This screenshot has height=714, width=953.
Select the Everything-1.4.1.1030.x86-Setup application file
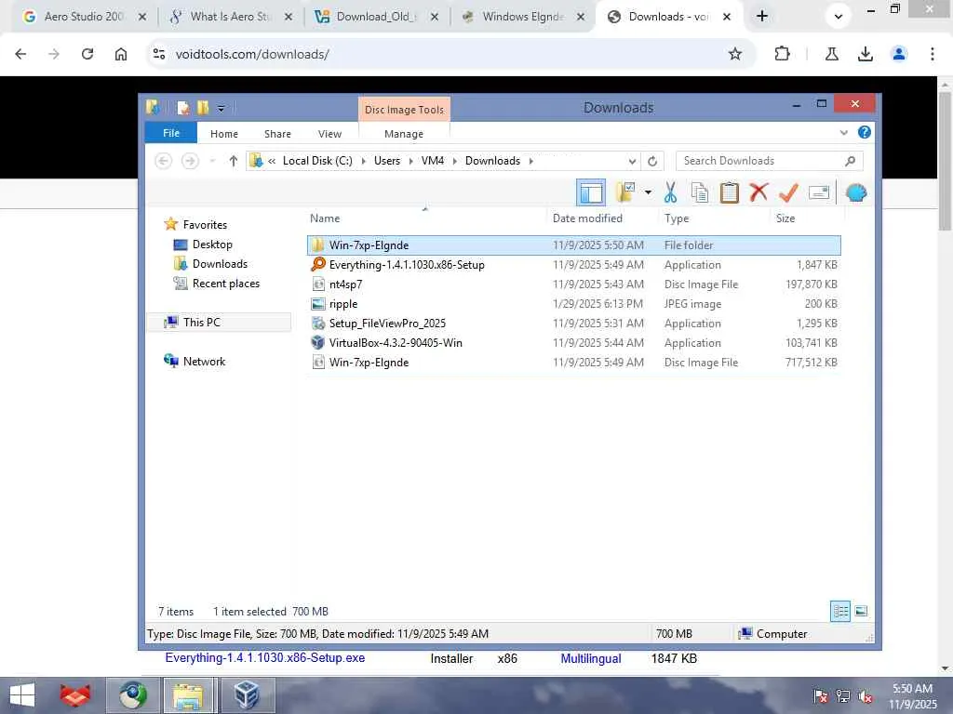[573, 265]
